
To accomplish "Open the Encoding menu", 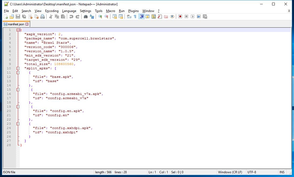I will pyautogui.click(x=52, y=11).
